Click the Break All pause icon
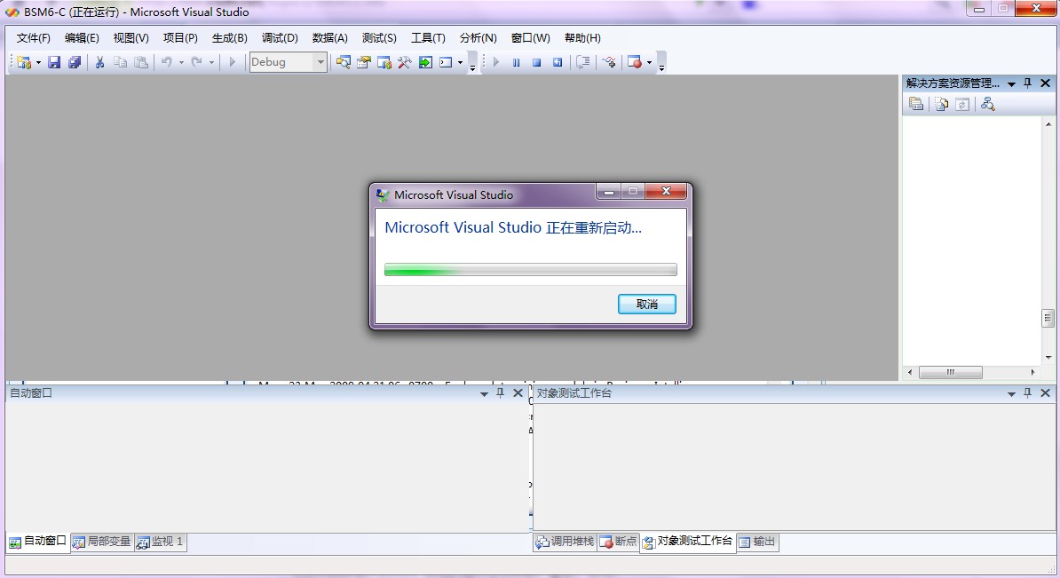 click(517, 62)
